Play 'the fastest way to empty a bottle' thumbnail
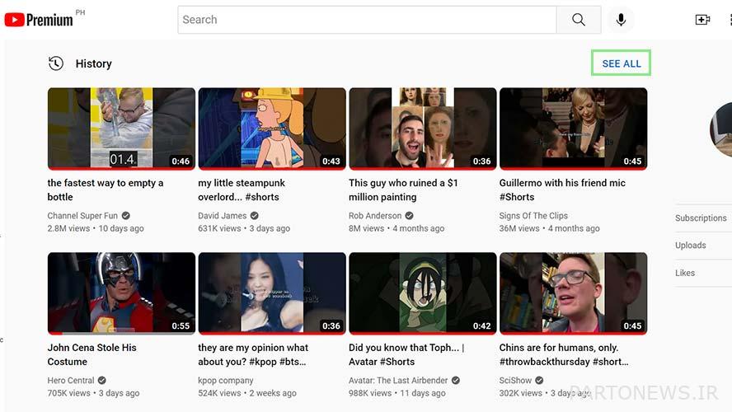 [121, 129]
